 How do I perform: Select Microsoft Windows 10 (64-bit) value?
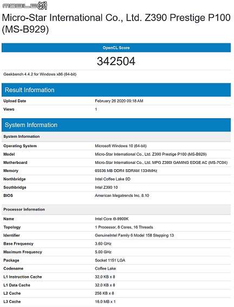(x=121, y=146)
